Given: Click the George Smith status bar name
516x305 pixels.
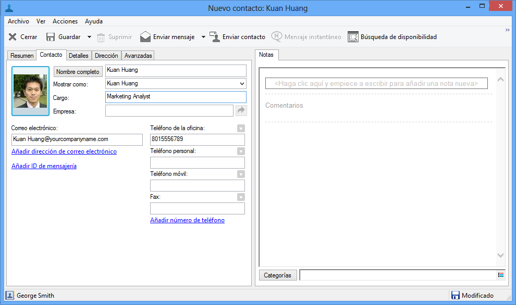Looking at the screenshot, I should point(35,296).
